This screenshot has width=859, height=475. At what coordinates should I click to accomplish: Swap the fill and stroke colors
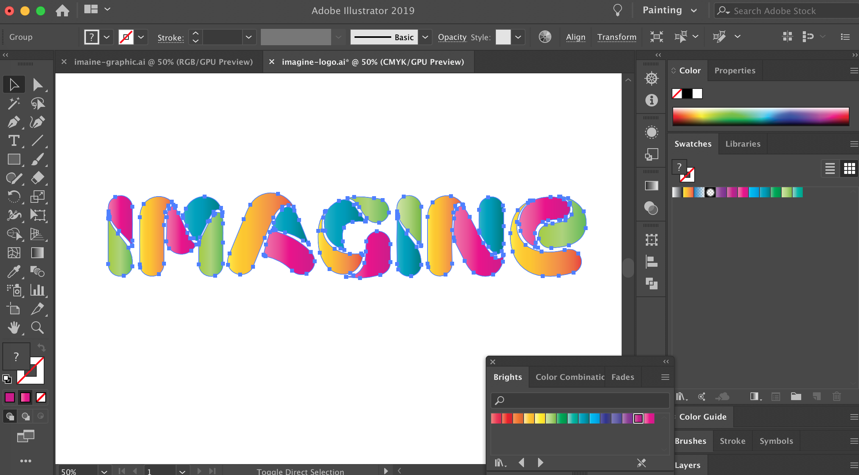[x=41, y=347]
